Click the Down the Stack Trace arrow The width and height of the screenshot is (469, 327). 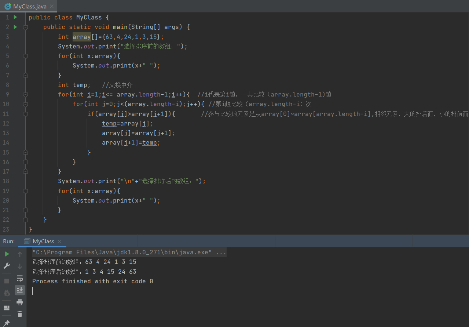click(x=20, y=266)
